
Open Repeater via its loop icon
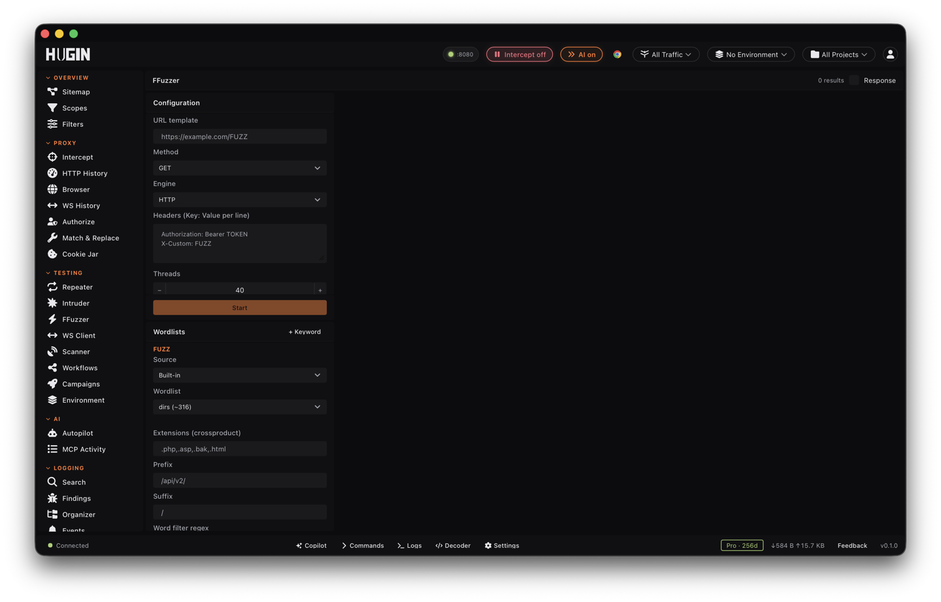pos(52,287)
